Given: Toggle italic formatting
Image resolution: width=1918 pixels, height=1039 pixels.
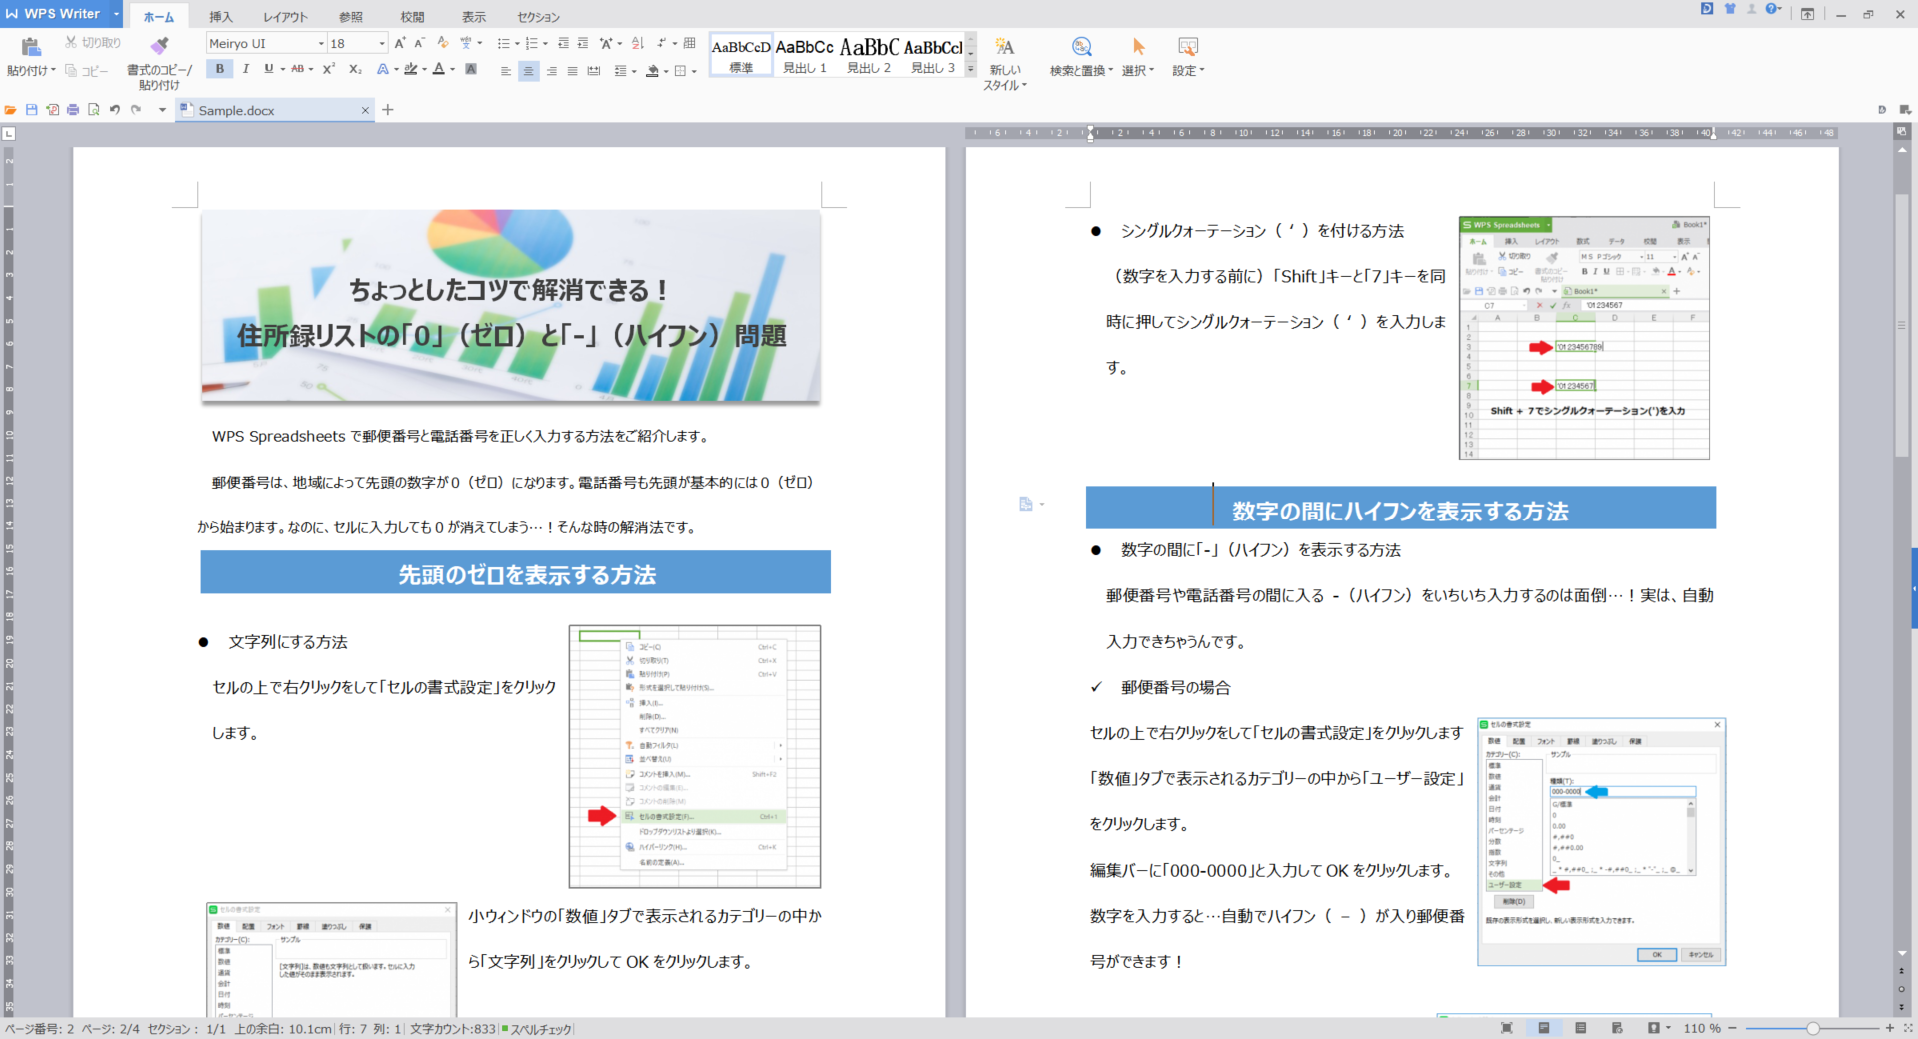Looking at the screenshot, I should [x=245, y=69].
